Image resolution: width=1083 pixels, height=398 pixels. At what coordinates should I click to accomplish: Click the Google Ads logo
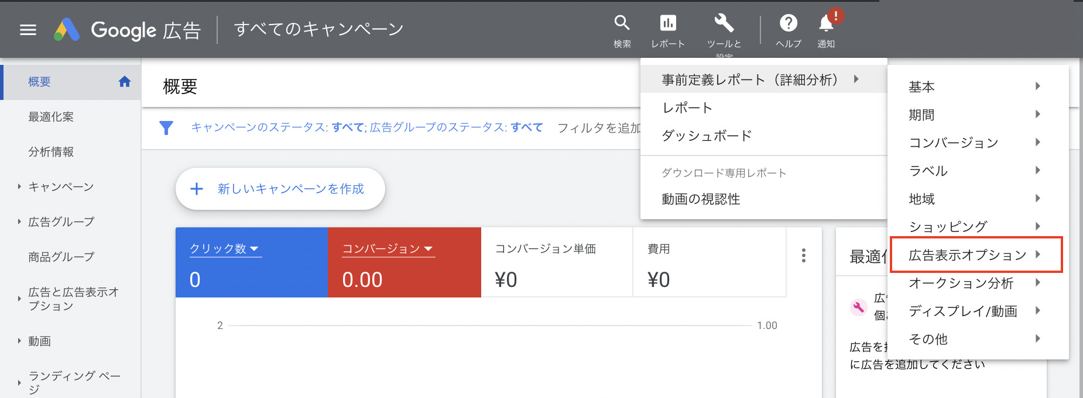[x=67, y=30]
